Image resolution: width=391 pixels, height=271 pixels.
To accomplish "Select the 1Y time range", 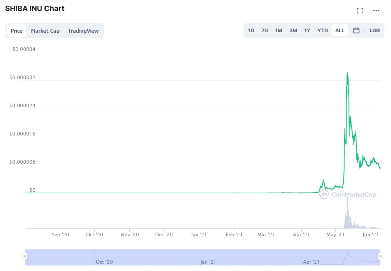I will click(x=307, y=31).
